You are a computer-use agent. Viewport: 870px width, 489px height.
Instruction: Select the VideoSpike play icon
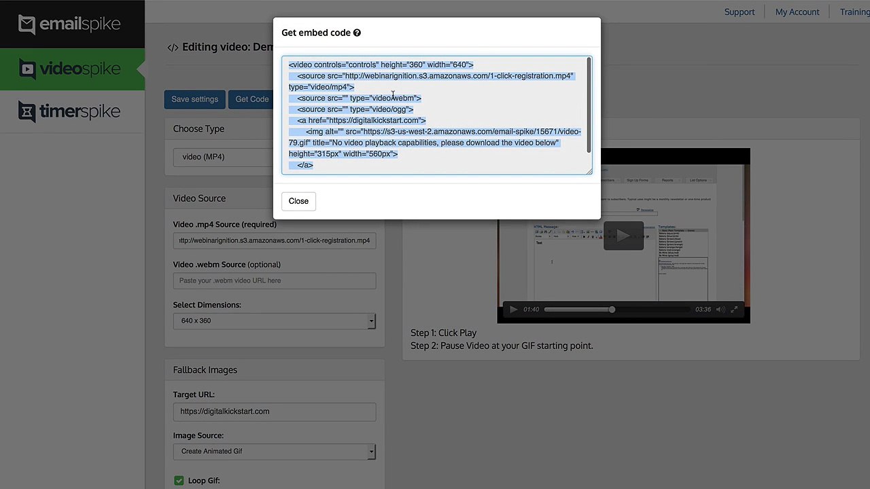tap(27, 69)
